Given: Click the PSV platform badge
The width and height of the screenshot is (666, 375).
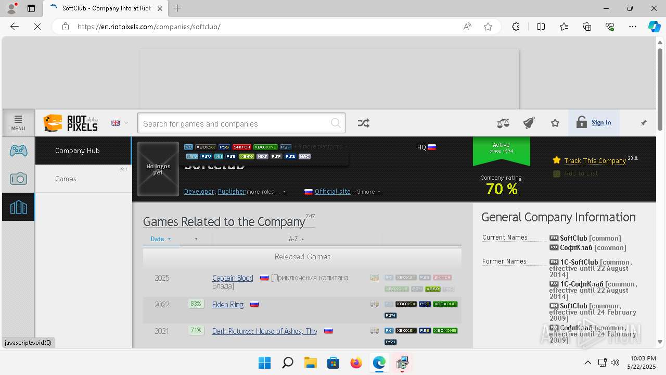Looking at the screenshot, I should [x=206, y=156].
